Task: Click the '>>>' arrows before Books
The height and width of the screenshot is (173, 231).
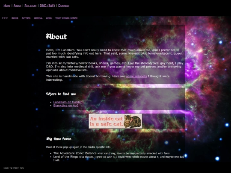Action: pos(5,18)
